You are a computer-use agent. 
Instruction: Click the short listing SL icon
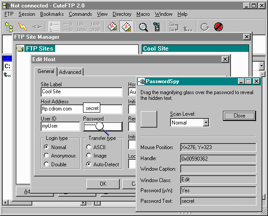coord(112,27)
